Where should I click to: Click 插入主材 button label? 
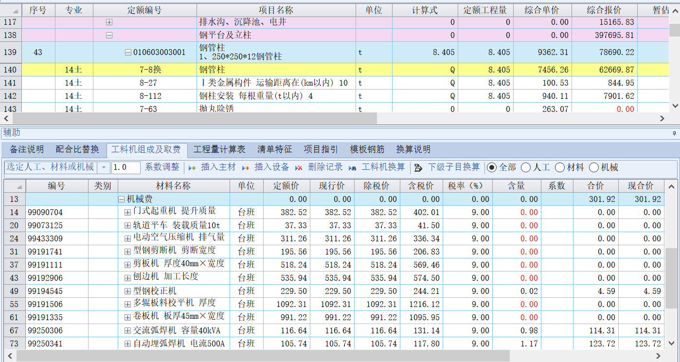pyautogui.click(x=218, y=167)
